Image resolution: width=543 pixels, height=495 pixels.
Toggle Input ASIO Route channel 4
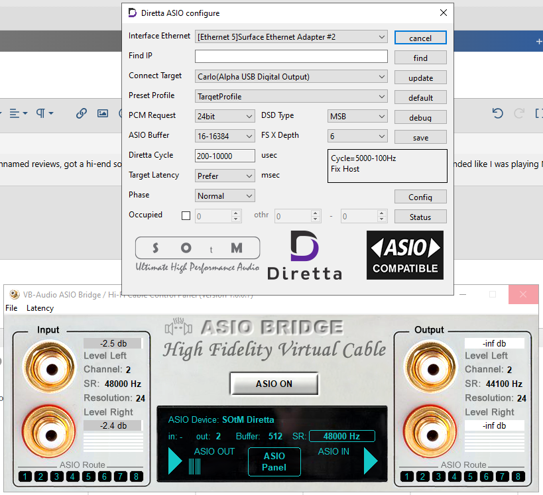pyautogui.click(x=72, y=476)
